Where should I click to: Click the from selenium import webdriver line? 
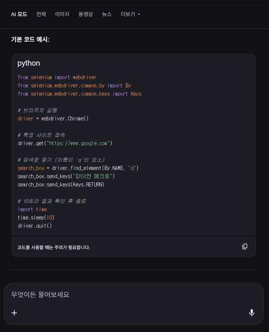tap(57, 77)
